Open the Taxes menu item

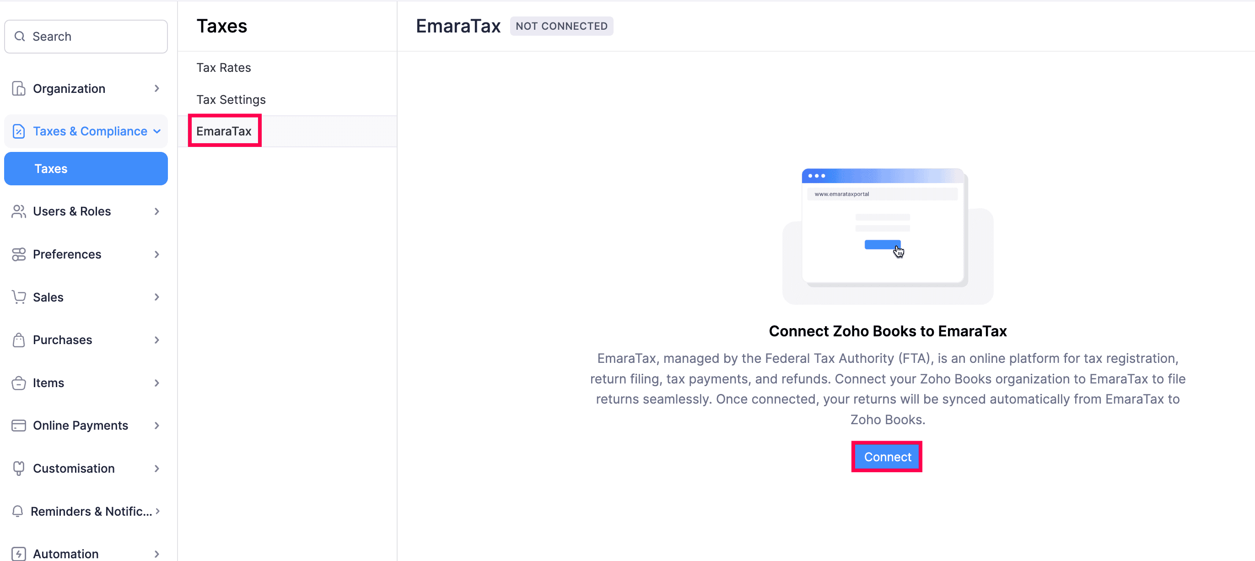coord(51,168)
